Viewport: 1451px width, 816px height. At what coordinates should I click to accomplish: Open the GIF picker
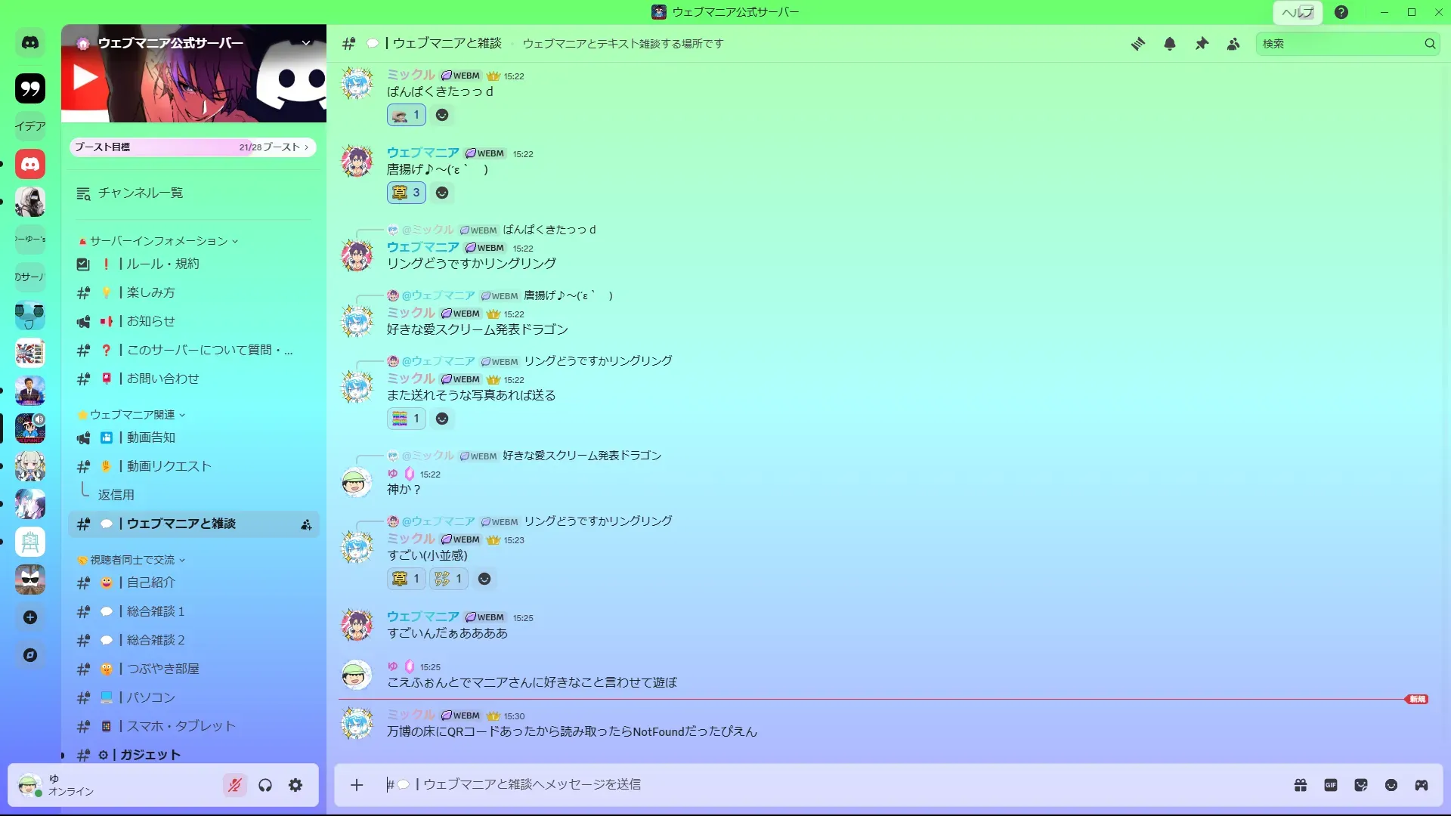pos(1331,785)
